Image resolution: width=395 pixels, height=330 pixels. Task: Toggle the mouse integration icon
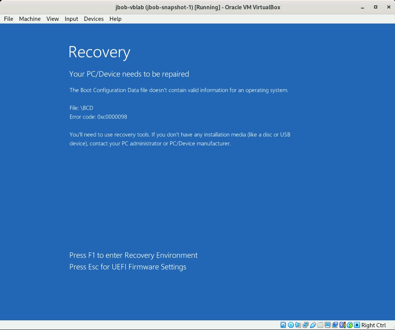[x=350, y=325]
